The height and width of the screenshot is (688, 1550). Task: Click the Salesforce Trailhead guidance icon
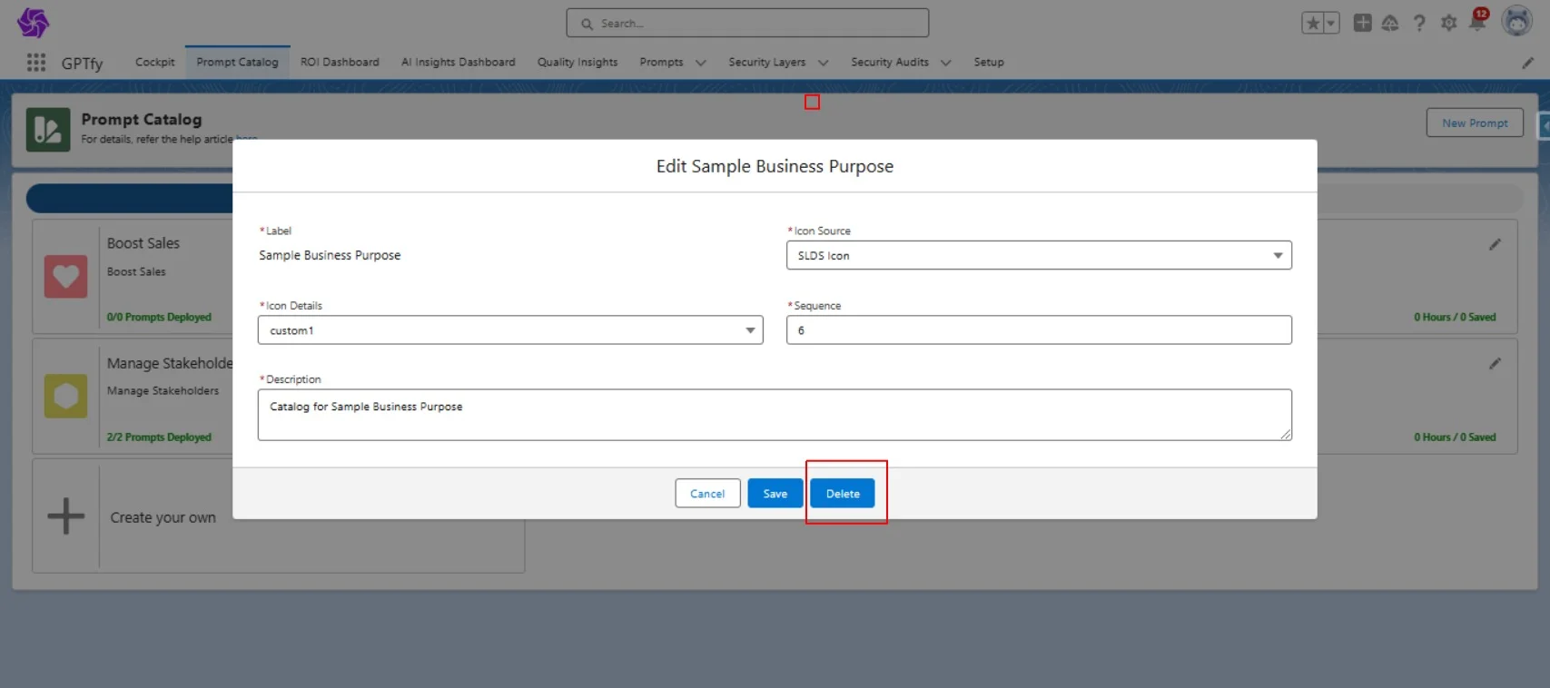[1390, 24]
